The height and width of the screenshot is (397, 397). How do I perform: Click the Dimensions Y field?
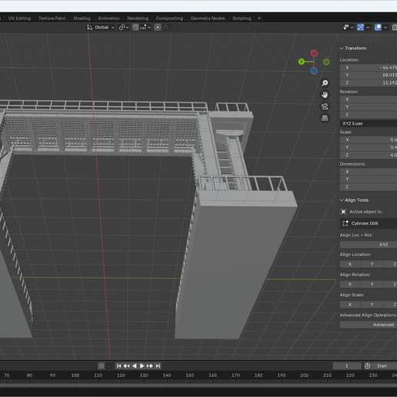(x=369, y=179)
